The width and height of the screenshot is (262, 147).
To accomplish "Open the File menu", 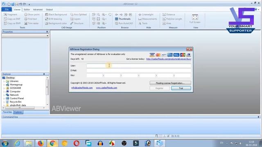I will 7,9.
